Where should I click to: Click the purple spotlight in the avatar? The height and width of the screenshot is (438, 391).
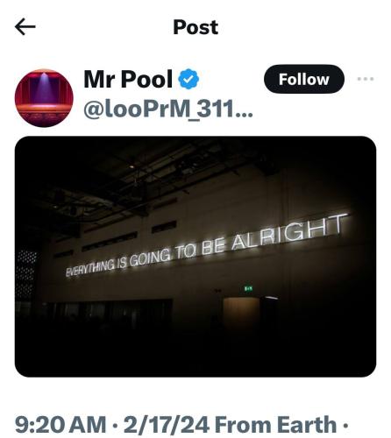[x=44, y=88]
